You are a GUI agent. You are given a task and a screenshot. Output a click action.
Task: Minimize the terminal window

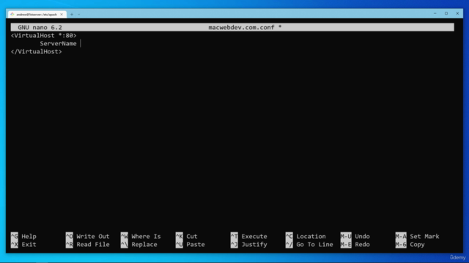[435, 13]
